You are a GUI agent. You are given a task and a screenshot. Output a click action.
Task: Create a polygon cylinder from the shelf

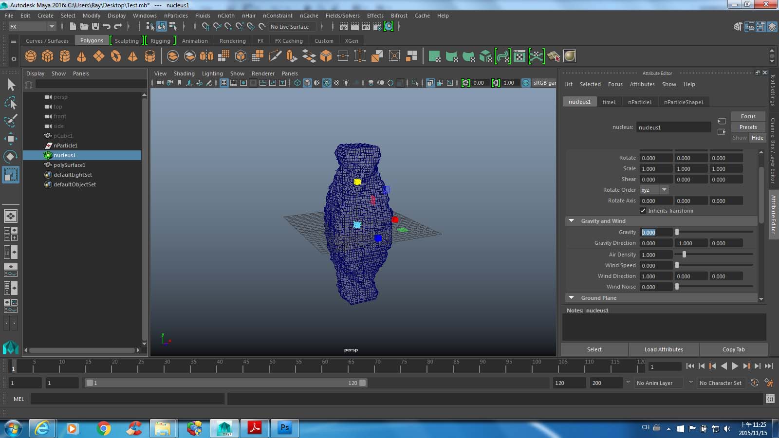[65, 56]
